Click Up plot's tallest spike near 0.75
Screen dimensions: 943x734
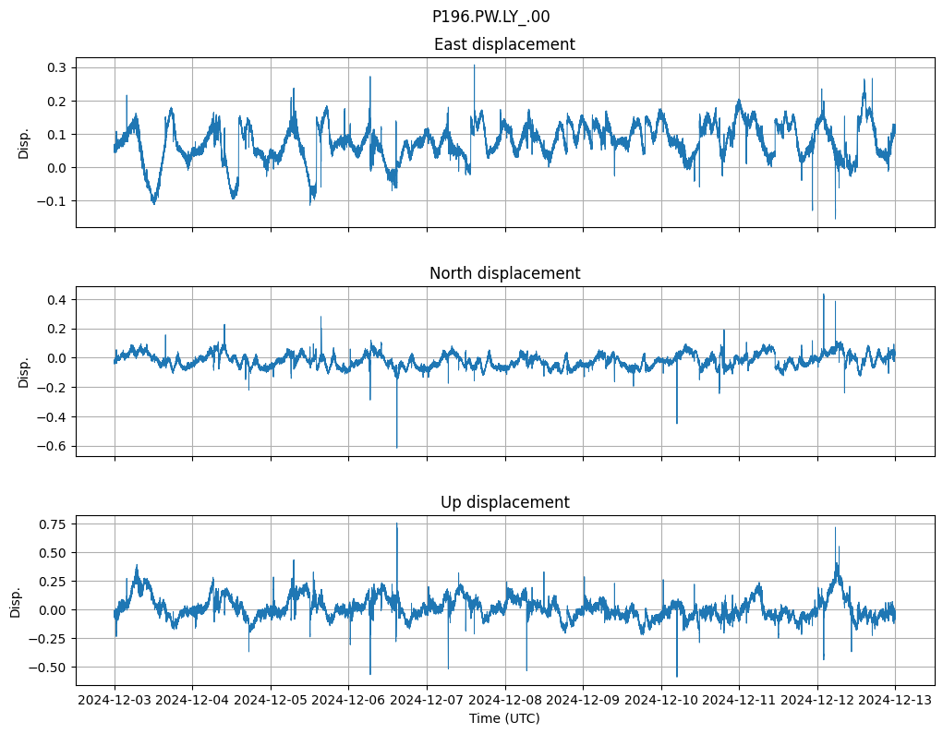(397, 525)
